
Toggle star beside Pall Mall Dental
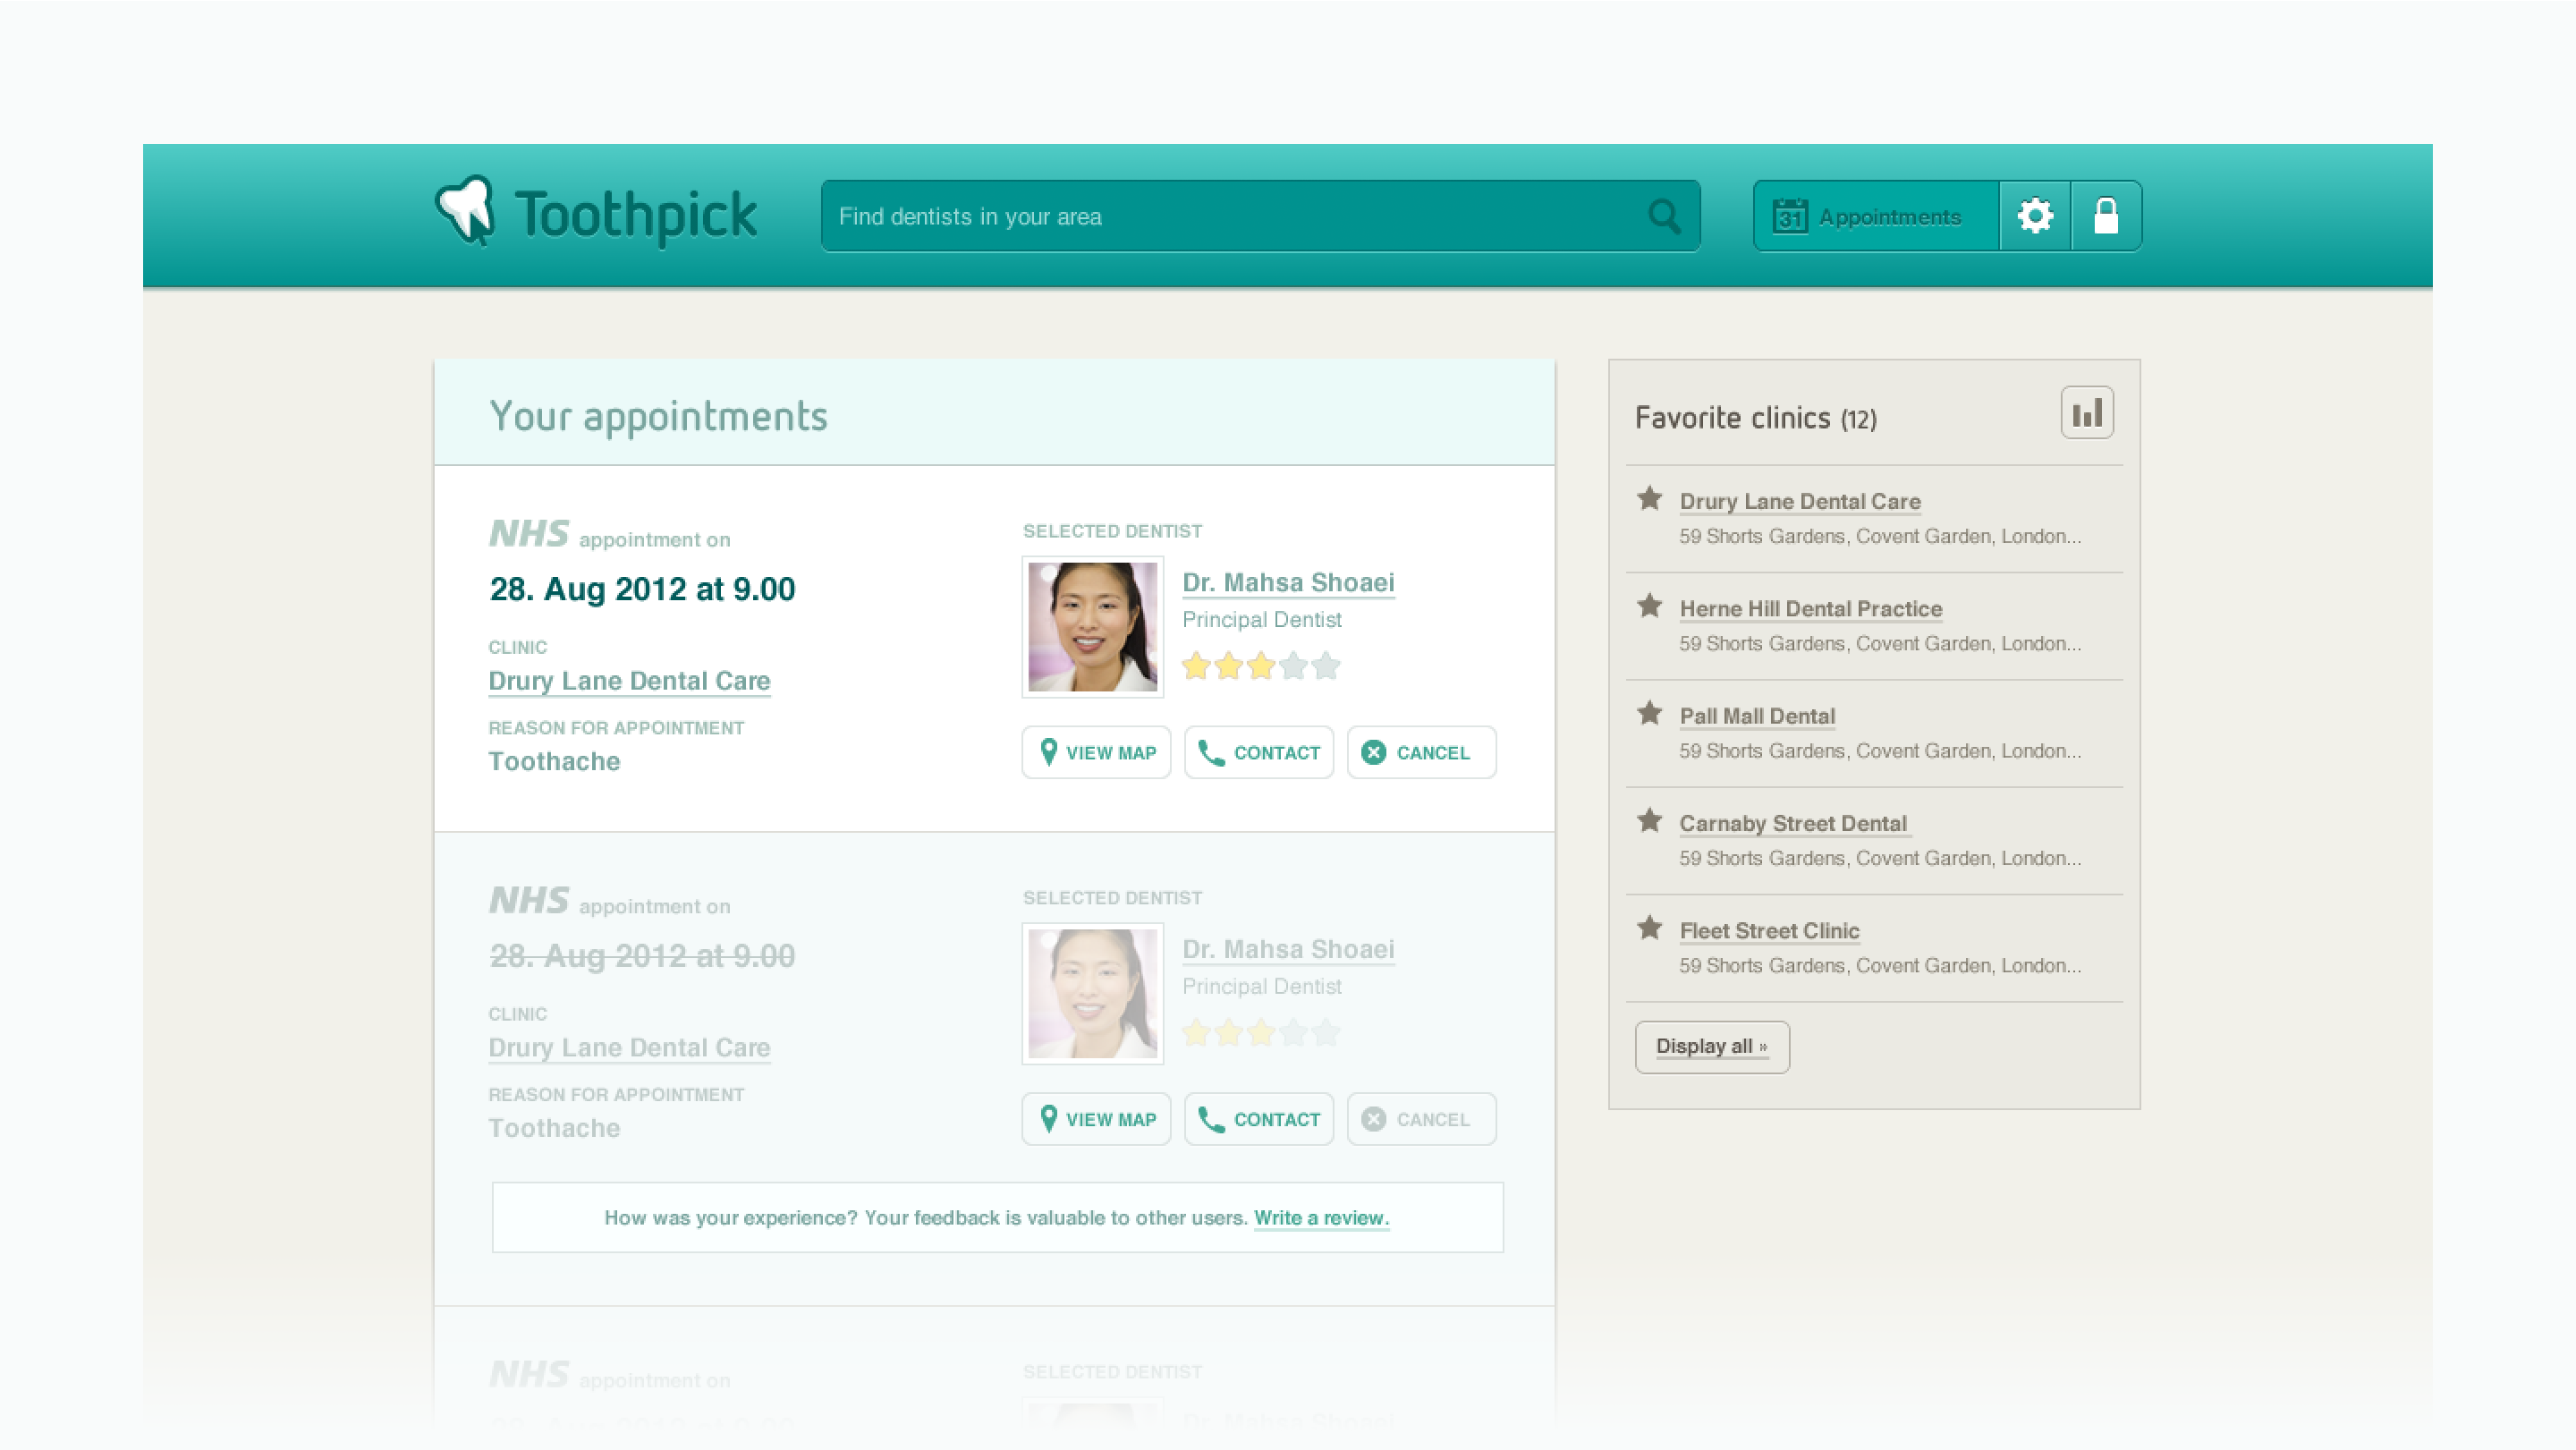point(1650,714)
